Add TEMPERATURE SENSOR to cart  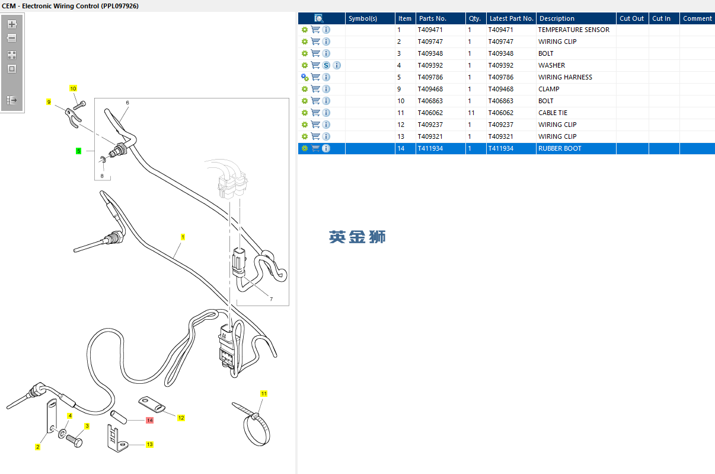click(x=315, y=30)
